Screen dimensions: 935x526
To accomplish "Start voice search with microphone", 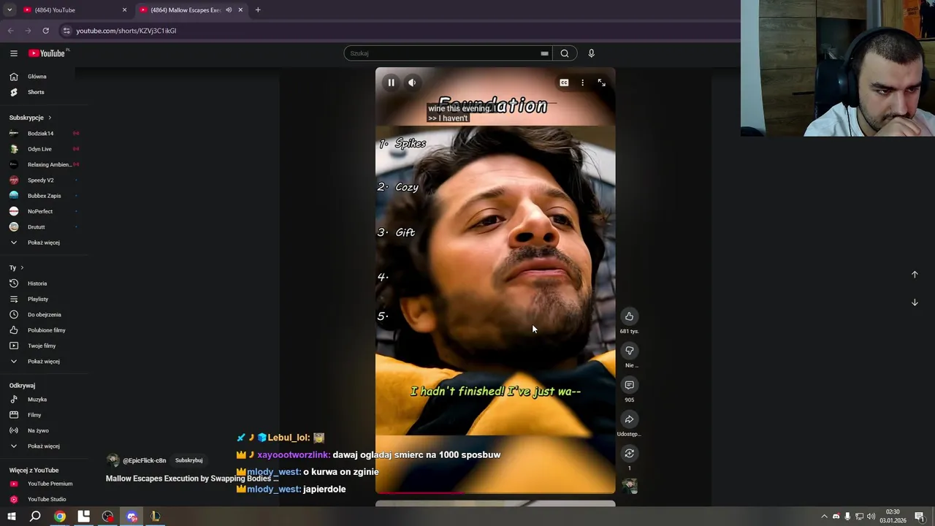I will pos(591,53).
